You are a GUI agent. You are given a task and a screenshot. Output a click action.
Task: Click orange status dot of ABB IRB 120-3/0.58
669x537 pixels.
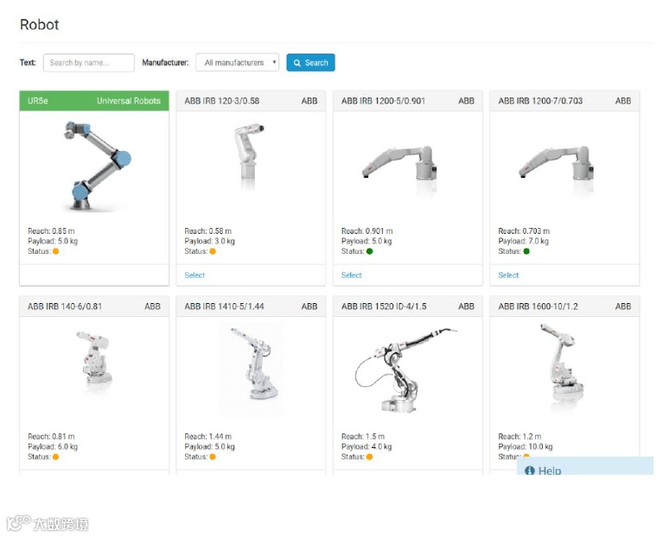click(x=213, y=251)
